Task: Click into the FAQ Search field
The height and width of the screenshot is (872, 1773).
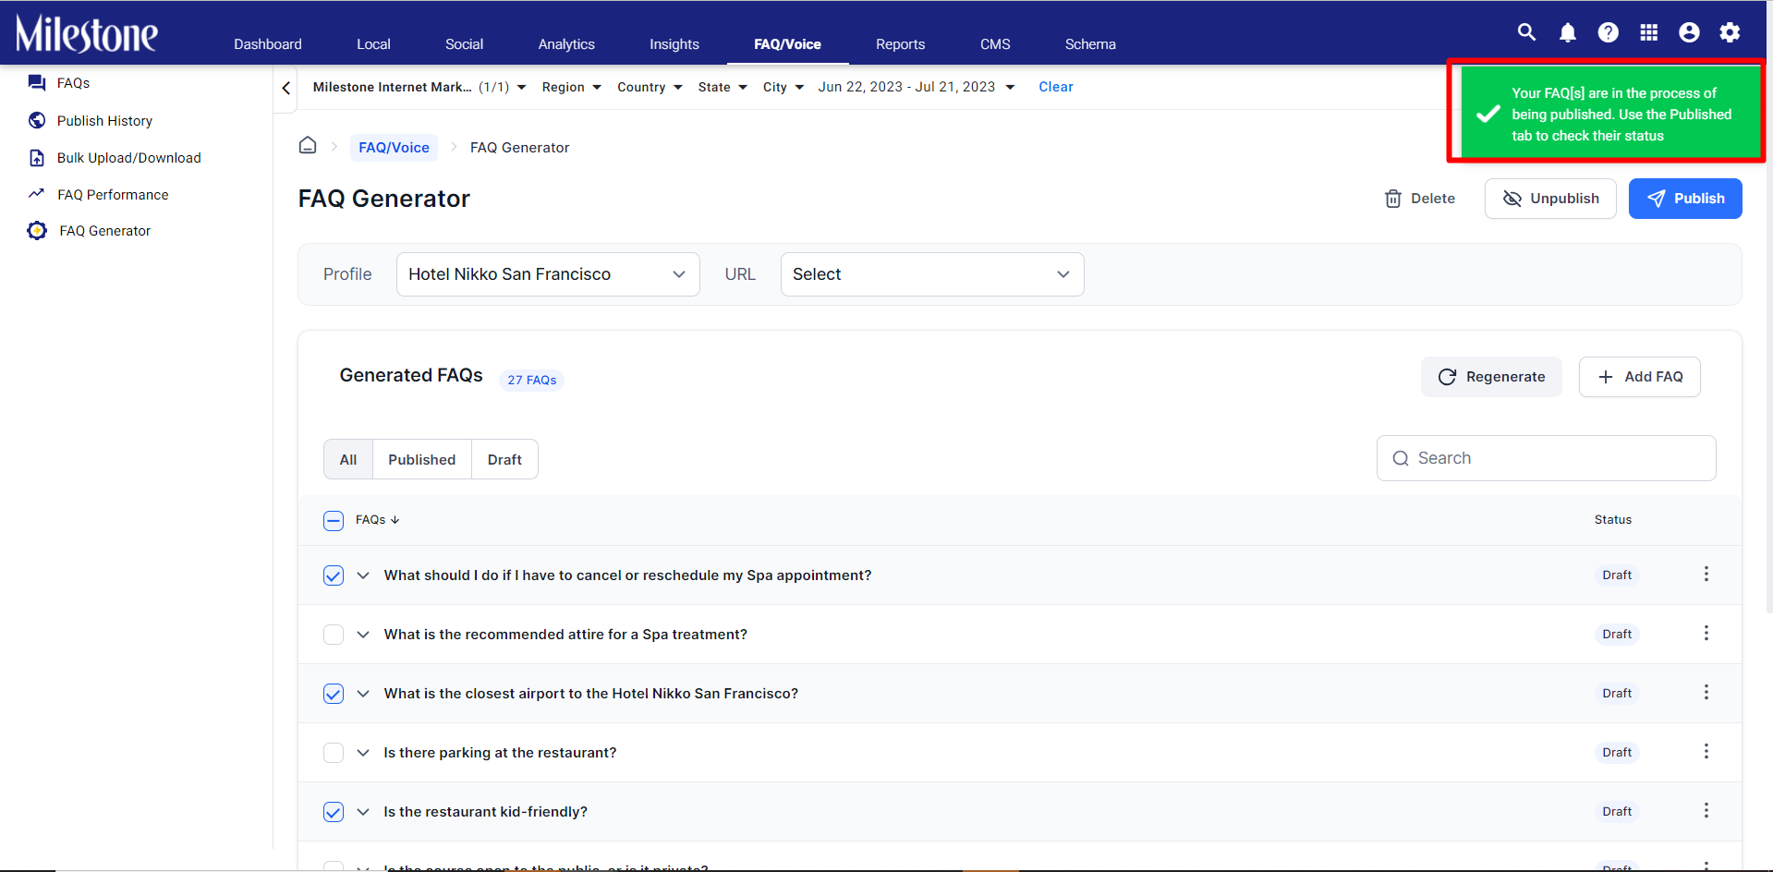Action: pyautogui.click(x=1547, y=458)
